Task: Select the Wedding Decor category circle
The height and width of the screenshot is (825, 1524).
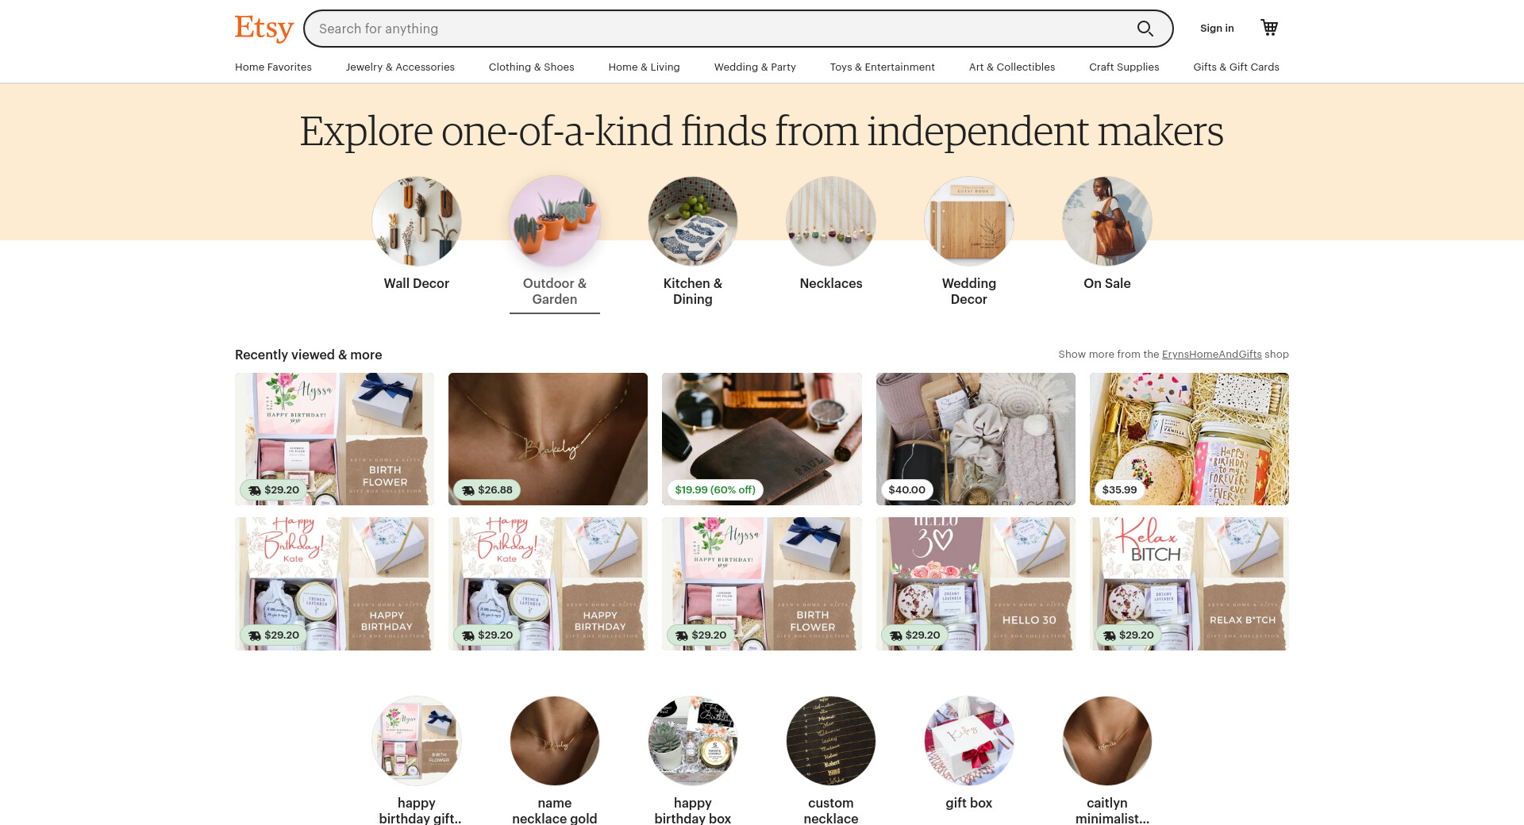Action: [x=969, y=221]
